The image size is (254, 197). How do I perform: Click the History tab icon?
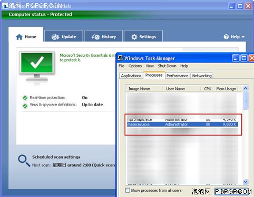pos(95,37)
